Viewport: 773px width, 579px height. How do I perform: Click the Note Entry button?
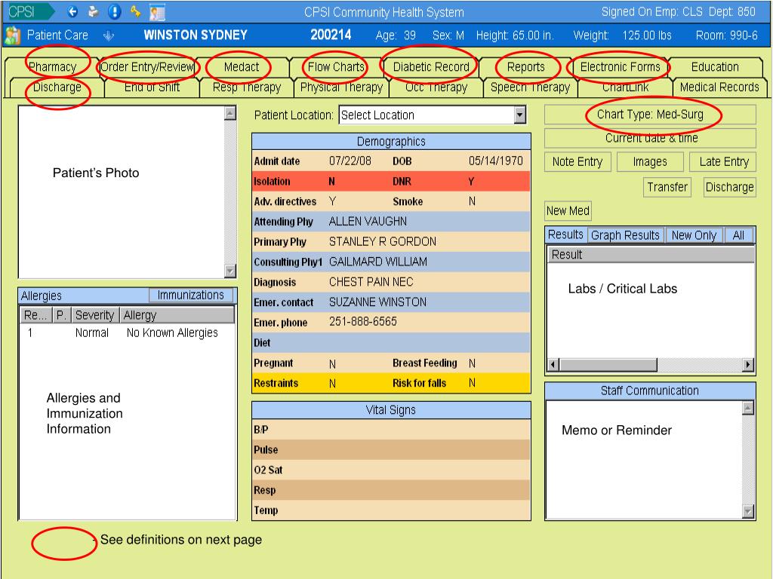577,161
